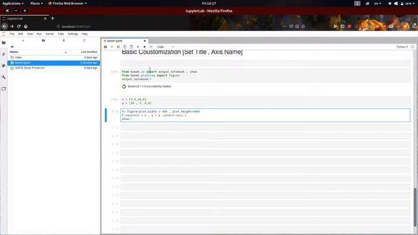Reload the page in Firefox
418x235 pixels.
pyautogui.click(x=19, y=26)
